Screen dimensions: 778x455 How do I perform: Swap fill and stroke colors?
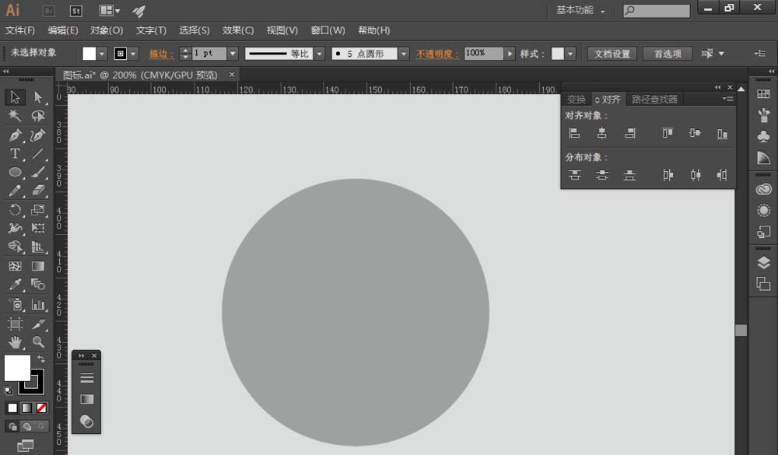click(x=41, y=359)
